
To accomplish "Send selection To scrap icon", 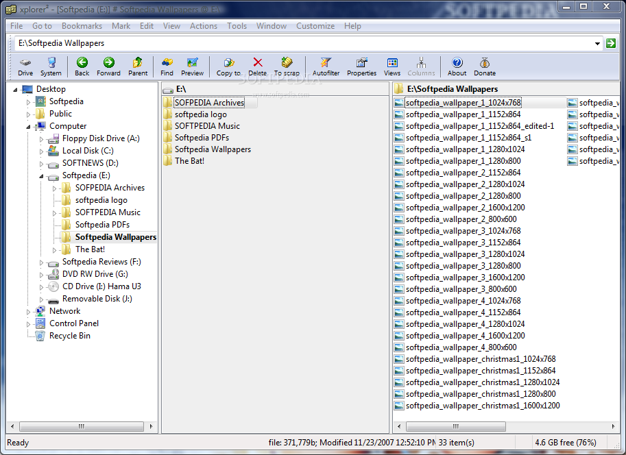I will click(x=287, y=66).
